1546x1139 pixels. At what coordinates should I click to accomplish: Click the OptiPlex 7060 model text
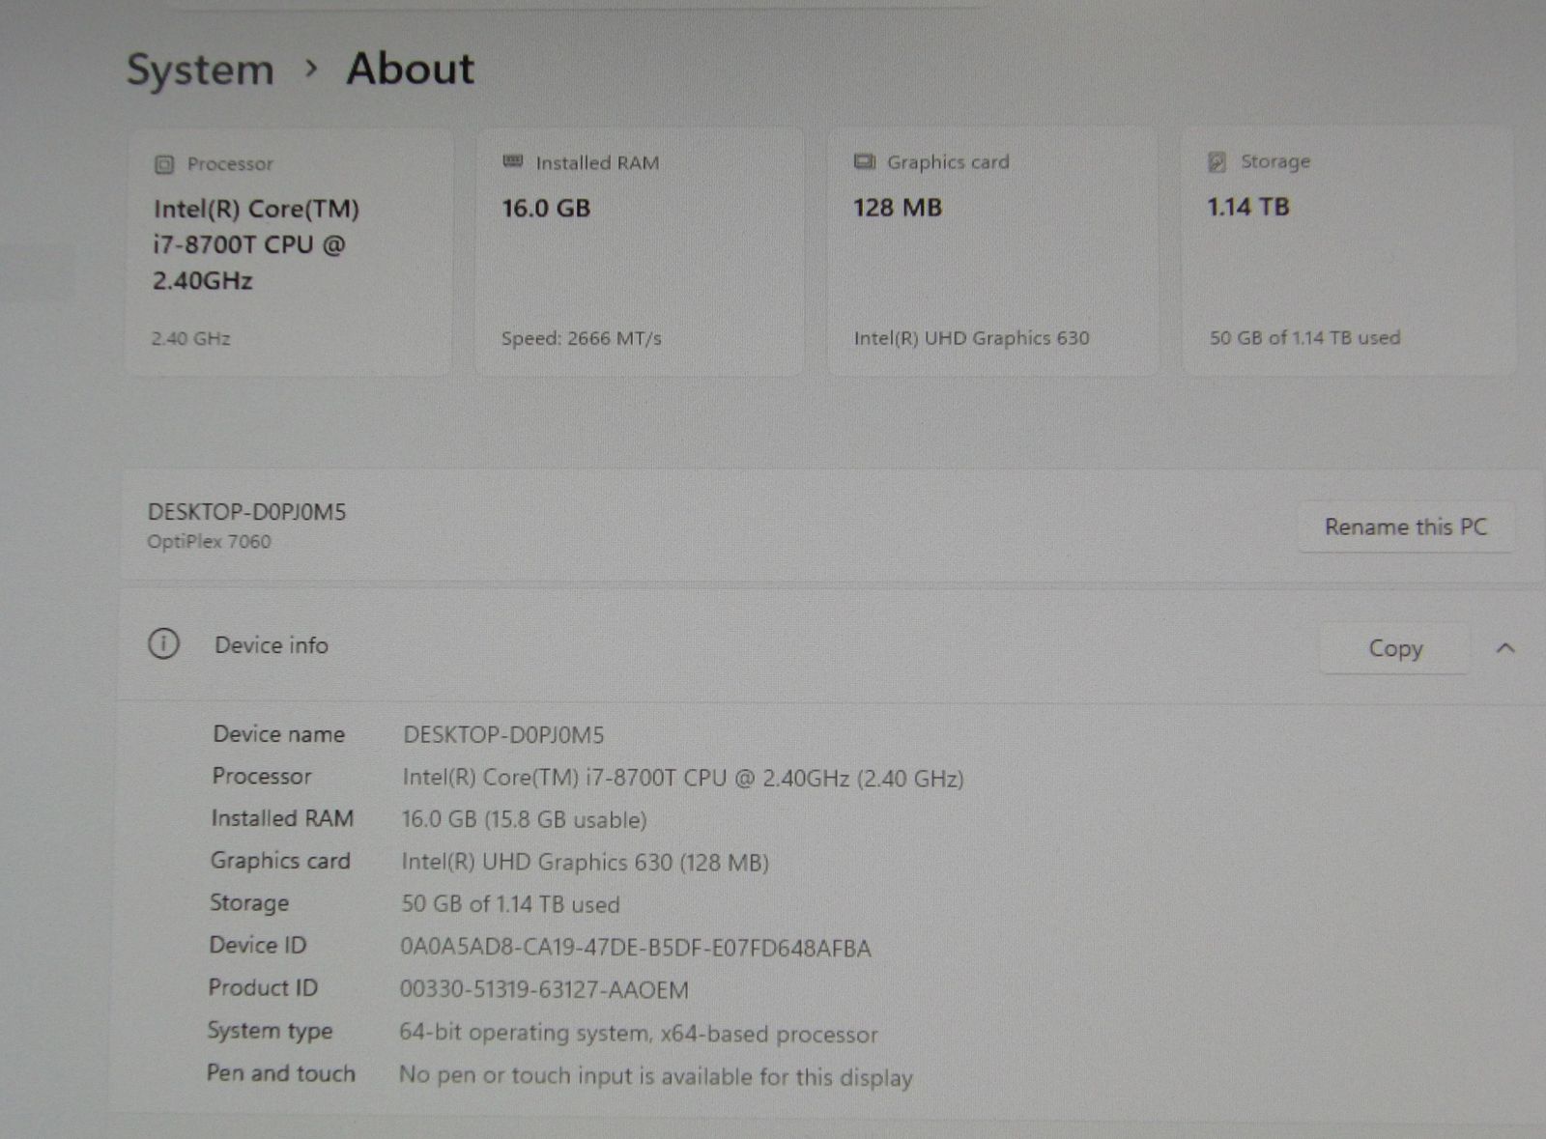(x=209, y=541)
